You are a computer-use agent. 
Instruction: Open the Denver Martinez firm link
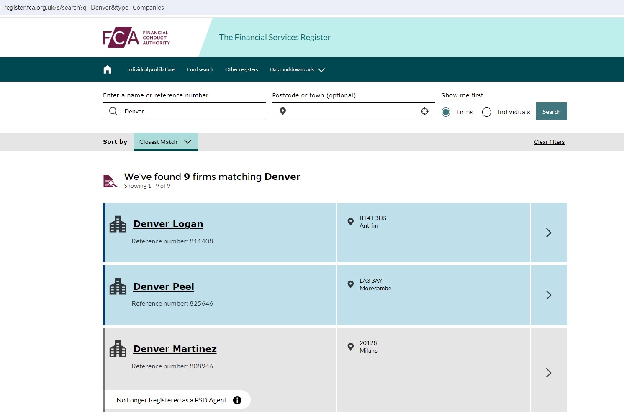[x=175, y=349]
